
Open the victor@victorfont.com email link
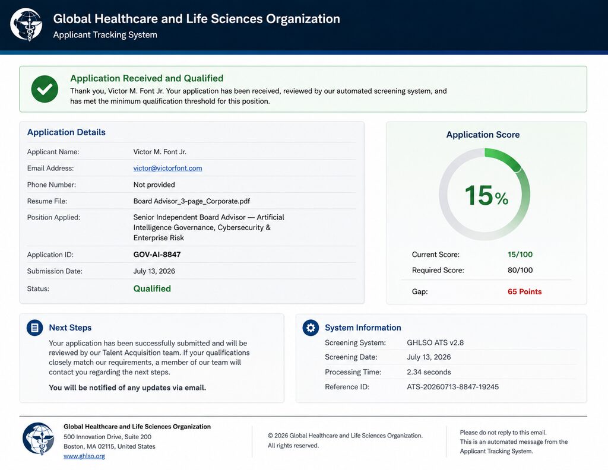167,168
